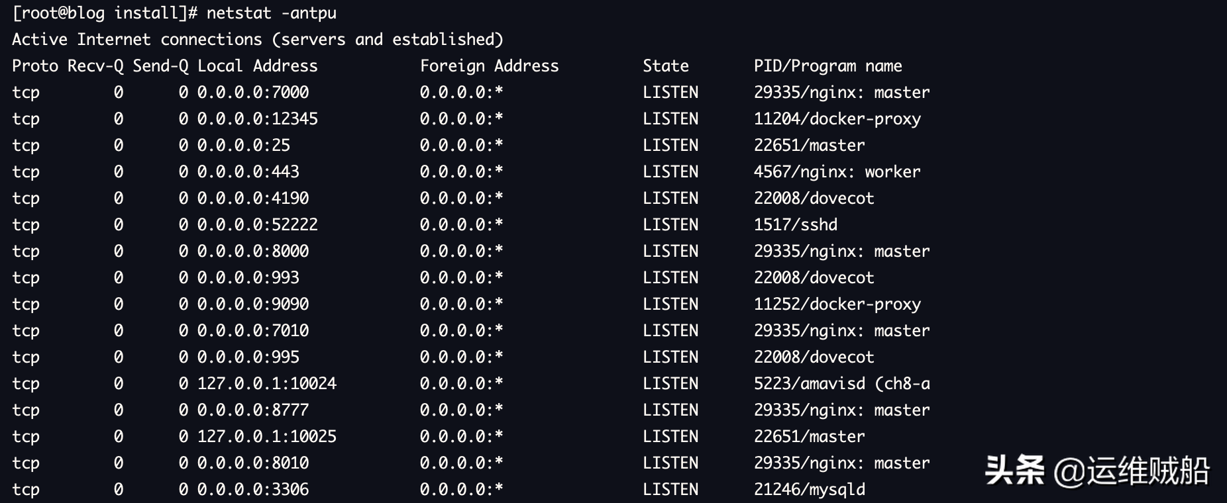The height and width of the screenshot is (503, 1227).
Task: Click the 4567/nginx: worker process entry
Action: pyautogui.click(x=837, y=172)
